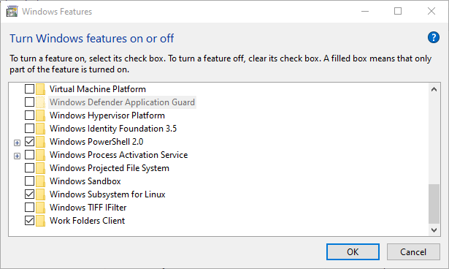Select the Virtual Machine Platform folder icon
The image size is (449, 269).
[40, 89]
